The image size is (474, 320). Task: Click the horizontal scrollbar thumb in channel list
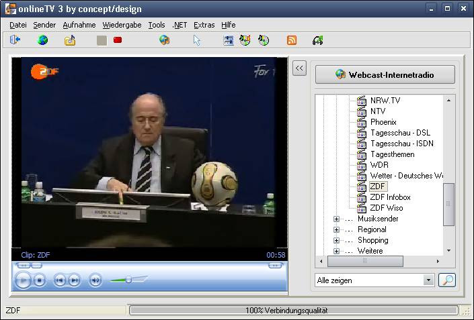pos(365,261)
